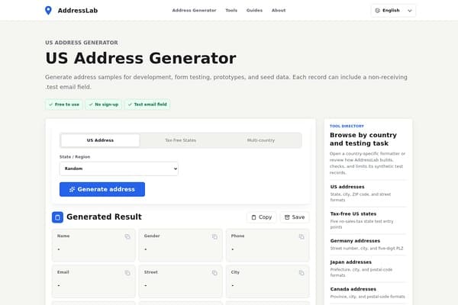Click the Generate address button
The width and height of the screenshot is (458, 305).
[x=102, y=189]
